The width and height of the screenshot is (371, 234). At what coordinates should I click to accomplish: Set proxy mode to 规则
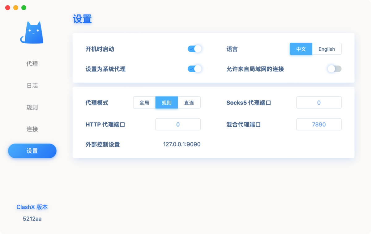click(167, 103)
